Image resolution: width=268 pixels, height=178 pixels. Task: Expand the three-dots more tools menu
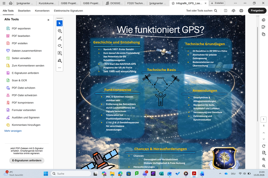tap(60, 68)
